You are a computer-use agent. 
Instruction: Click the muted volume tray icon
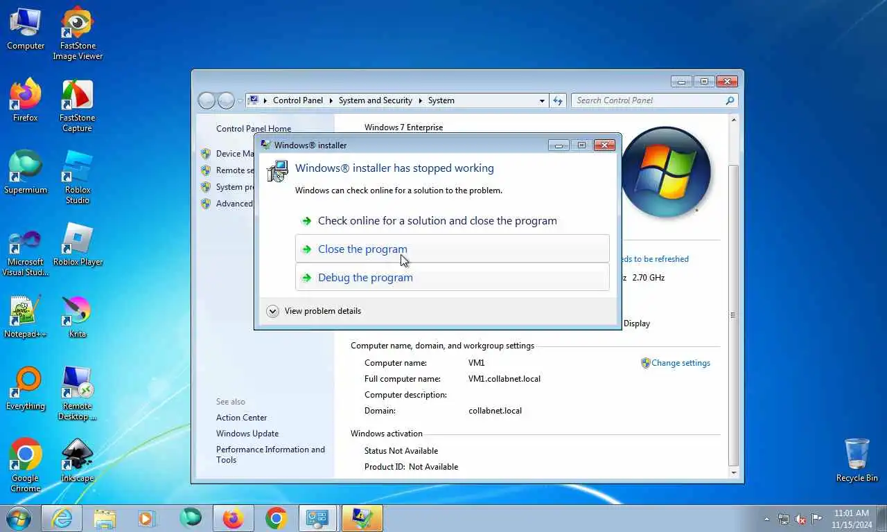coord(800,519)
